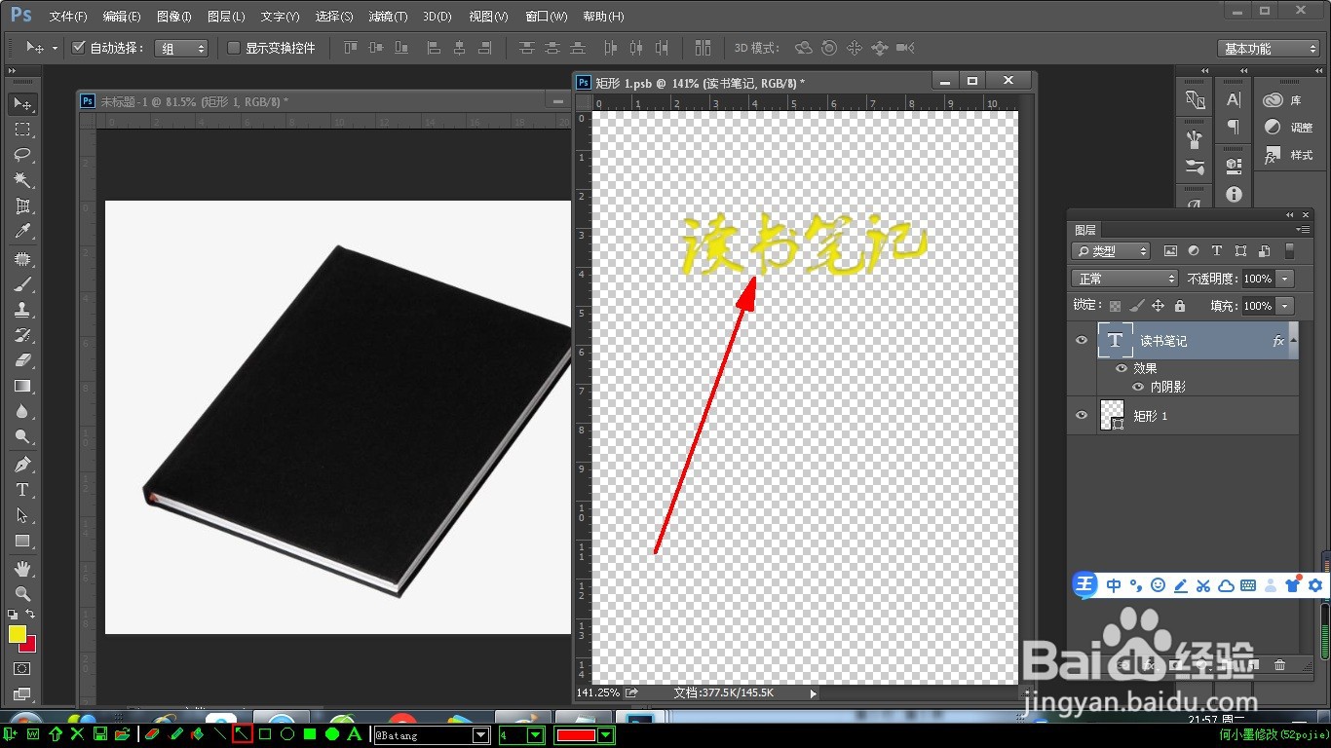This screenshot has height=748, width=1331.
Task: Open the 样式 panel button
Action: coord(1289,155)
